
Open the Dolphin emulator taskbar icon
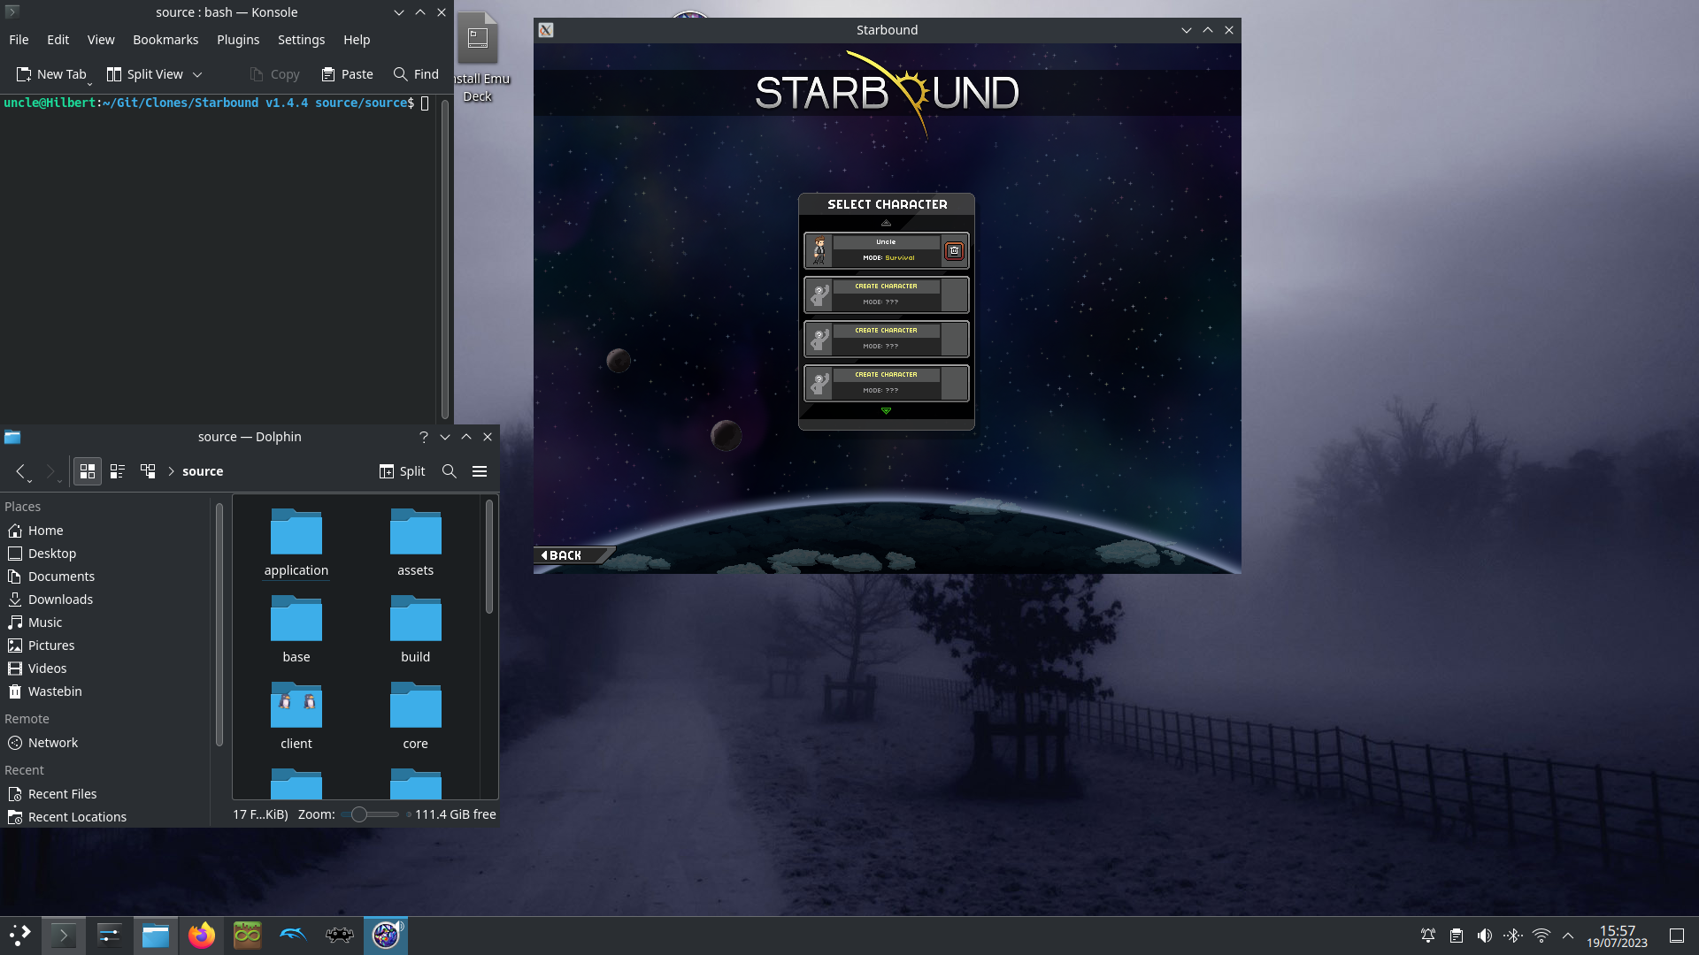coord(293,935)
